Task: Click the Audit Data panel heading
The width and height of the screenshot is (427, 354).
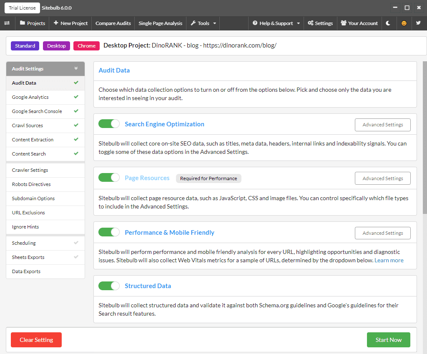Action: tap(114, 70)
